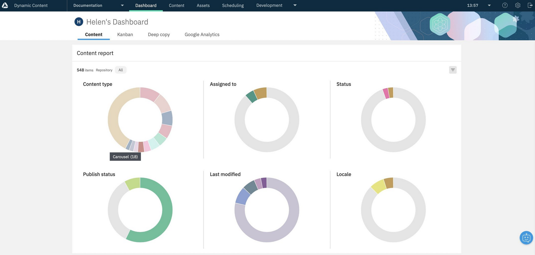Click the Locale chart title
Screen dimensions: 535x255
[344, 174]
